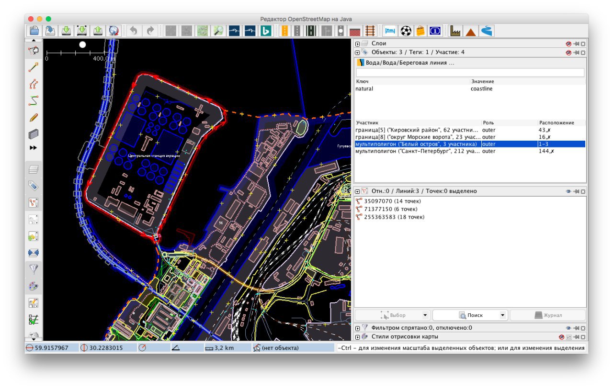Select the Санкт-Петербург multipolygon membership row
613x389 pixels.
click(x=470, y=151)
